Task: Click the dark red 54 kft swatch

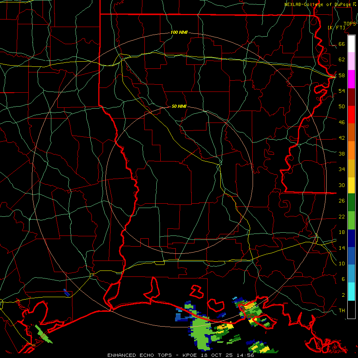Action: (351, 97)
